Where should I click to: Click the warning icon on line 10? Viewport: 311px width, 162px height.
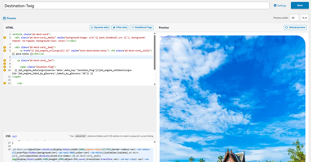click(x=5, y=70)
